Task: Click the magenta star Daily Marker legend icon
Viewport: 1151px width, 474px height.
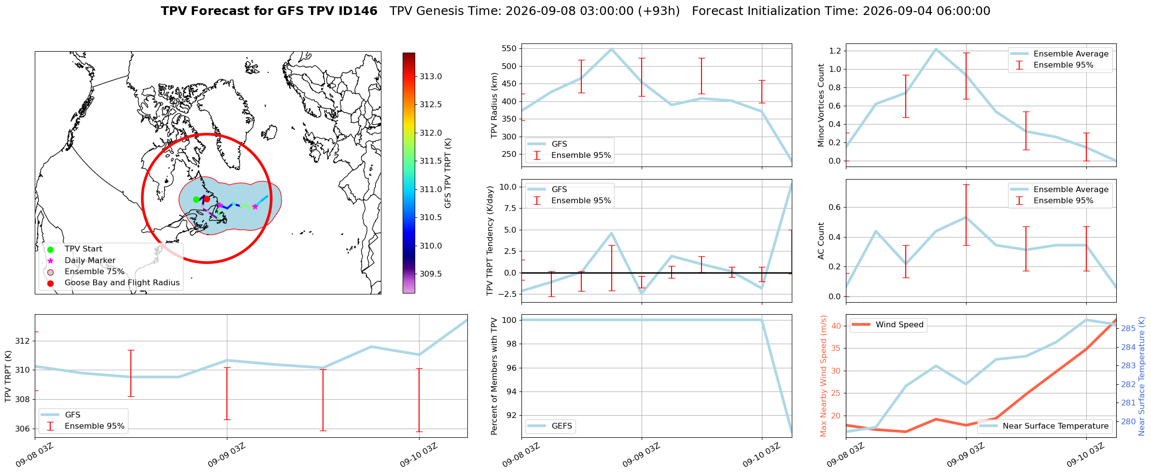Action: tap(50, 261)
